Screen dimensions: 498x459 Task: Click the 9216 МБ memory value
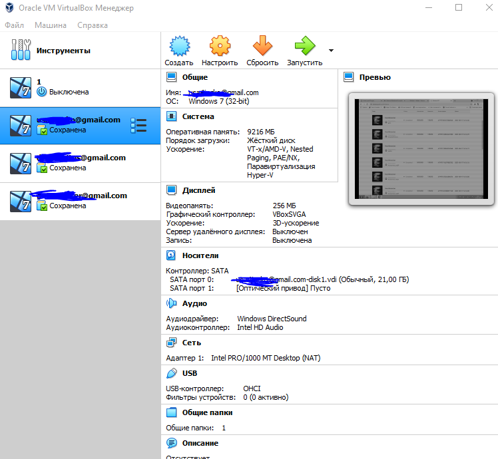coord(261,132)
